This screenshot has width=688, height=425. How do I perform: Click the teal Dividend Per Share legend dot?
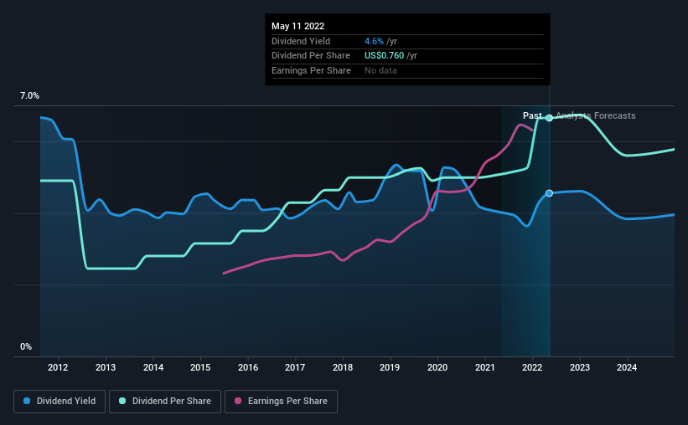pyautogui.click(x=122, y=401)
